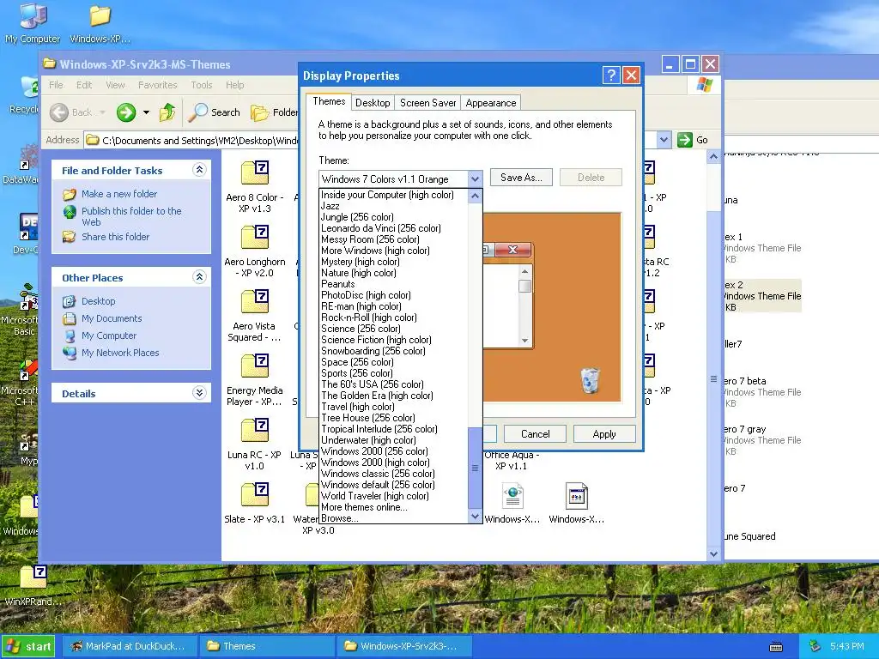Click Cancel in Display Properties
Screen dimensions: 879x659
[x=536, y=434]
